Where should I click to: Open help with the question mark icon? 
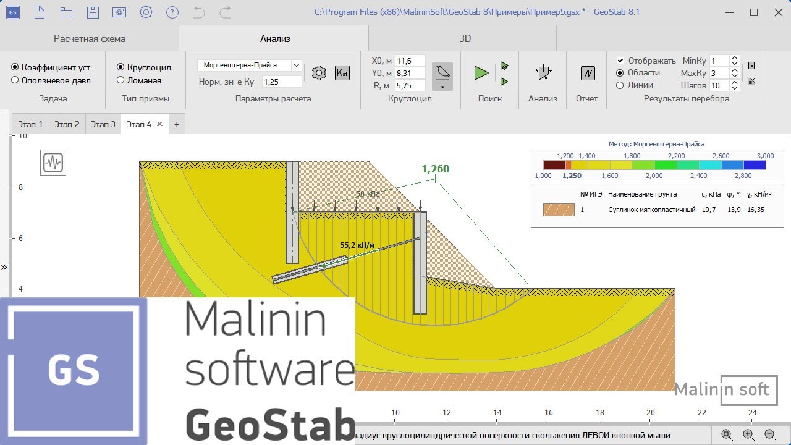click(x=172, y=12)
